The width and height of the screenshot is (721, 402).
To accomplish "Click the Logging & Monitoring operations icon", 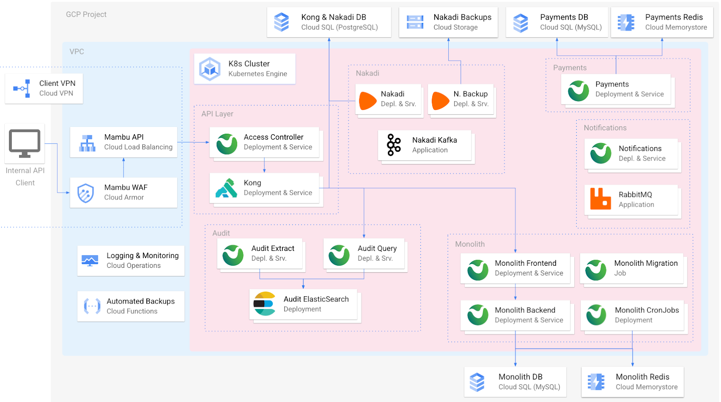I will (90, 261).
